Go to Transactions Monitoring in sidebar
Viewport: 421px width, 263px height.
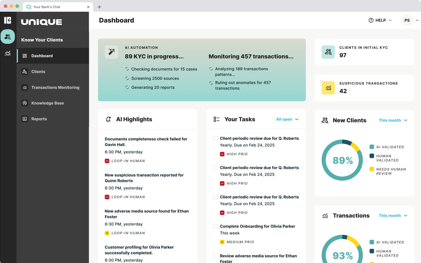click(55, 87)
